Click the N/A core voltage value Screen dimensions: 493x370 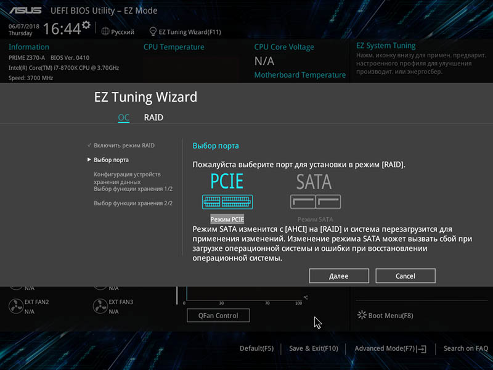coord(264,60)
